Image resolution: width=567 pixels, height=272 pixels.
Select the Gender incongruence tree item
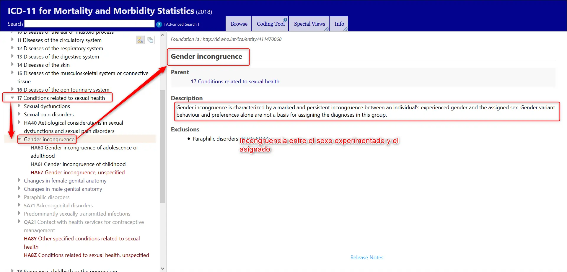click(x=49, y=139)
